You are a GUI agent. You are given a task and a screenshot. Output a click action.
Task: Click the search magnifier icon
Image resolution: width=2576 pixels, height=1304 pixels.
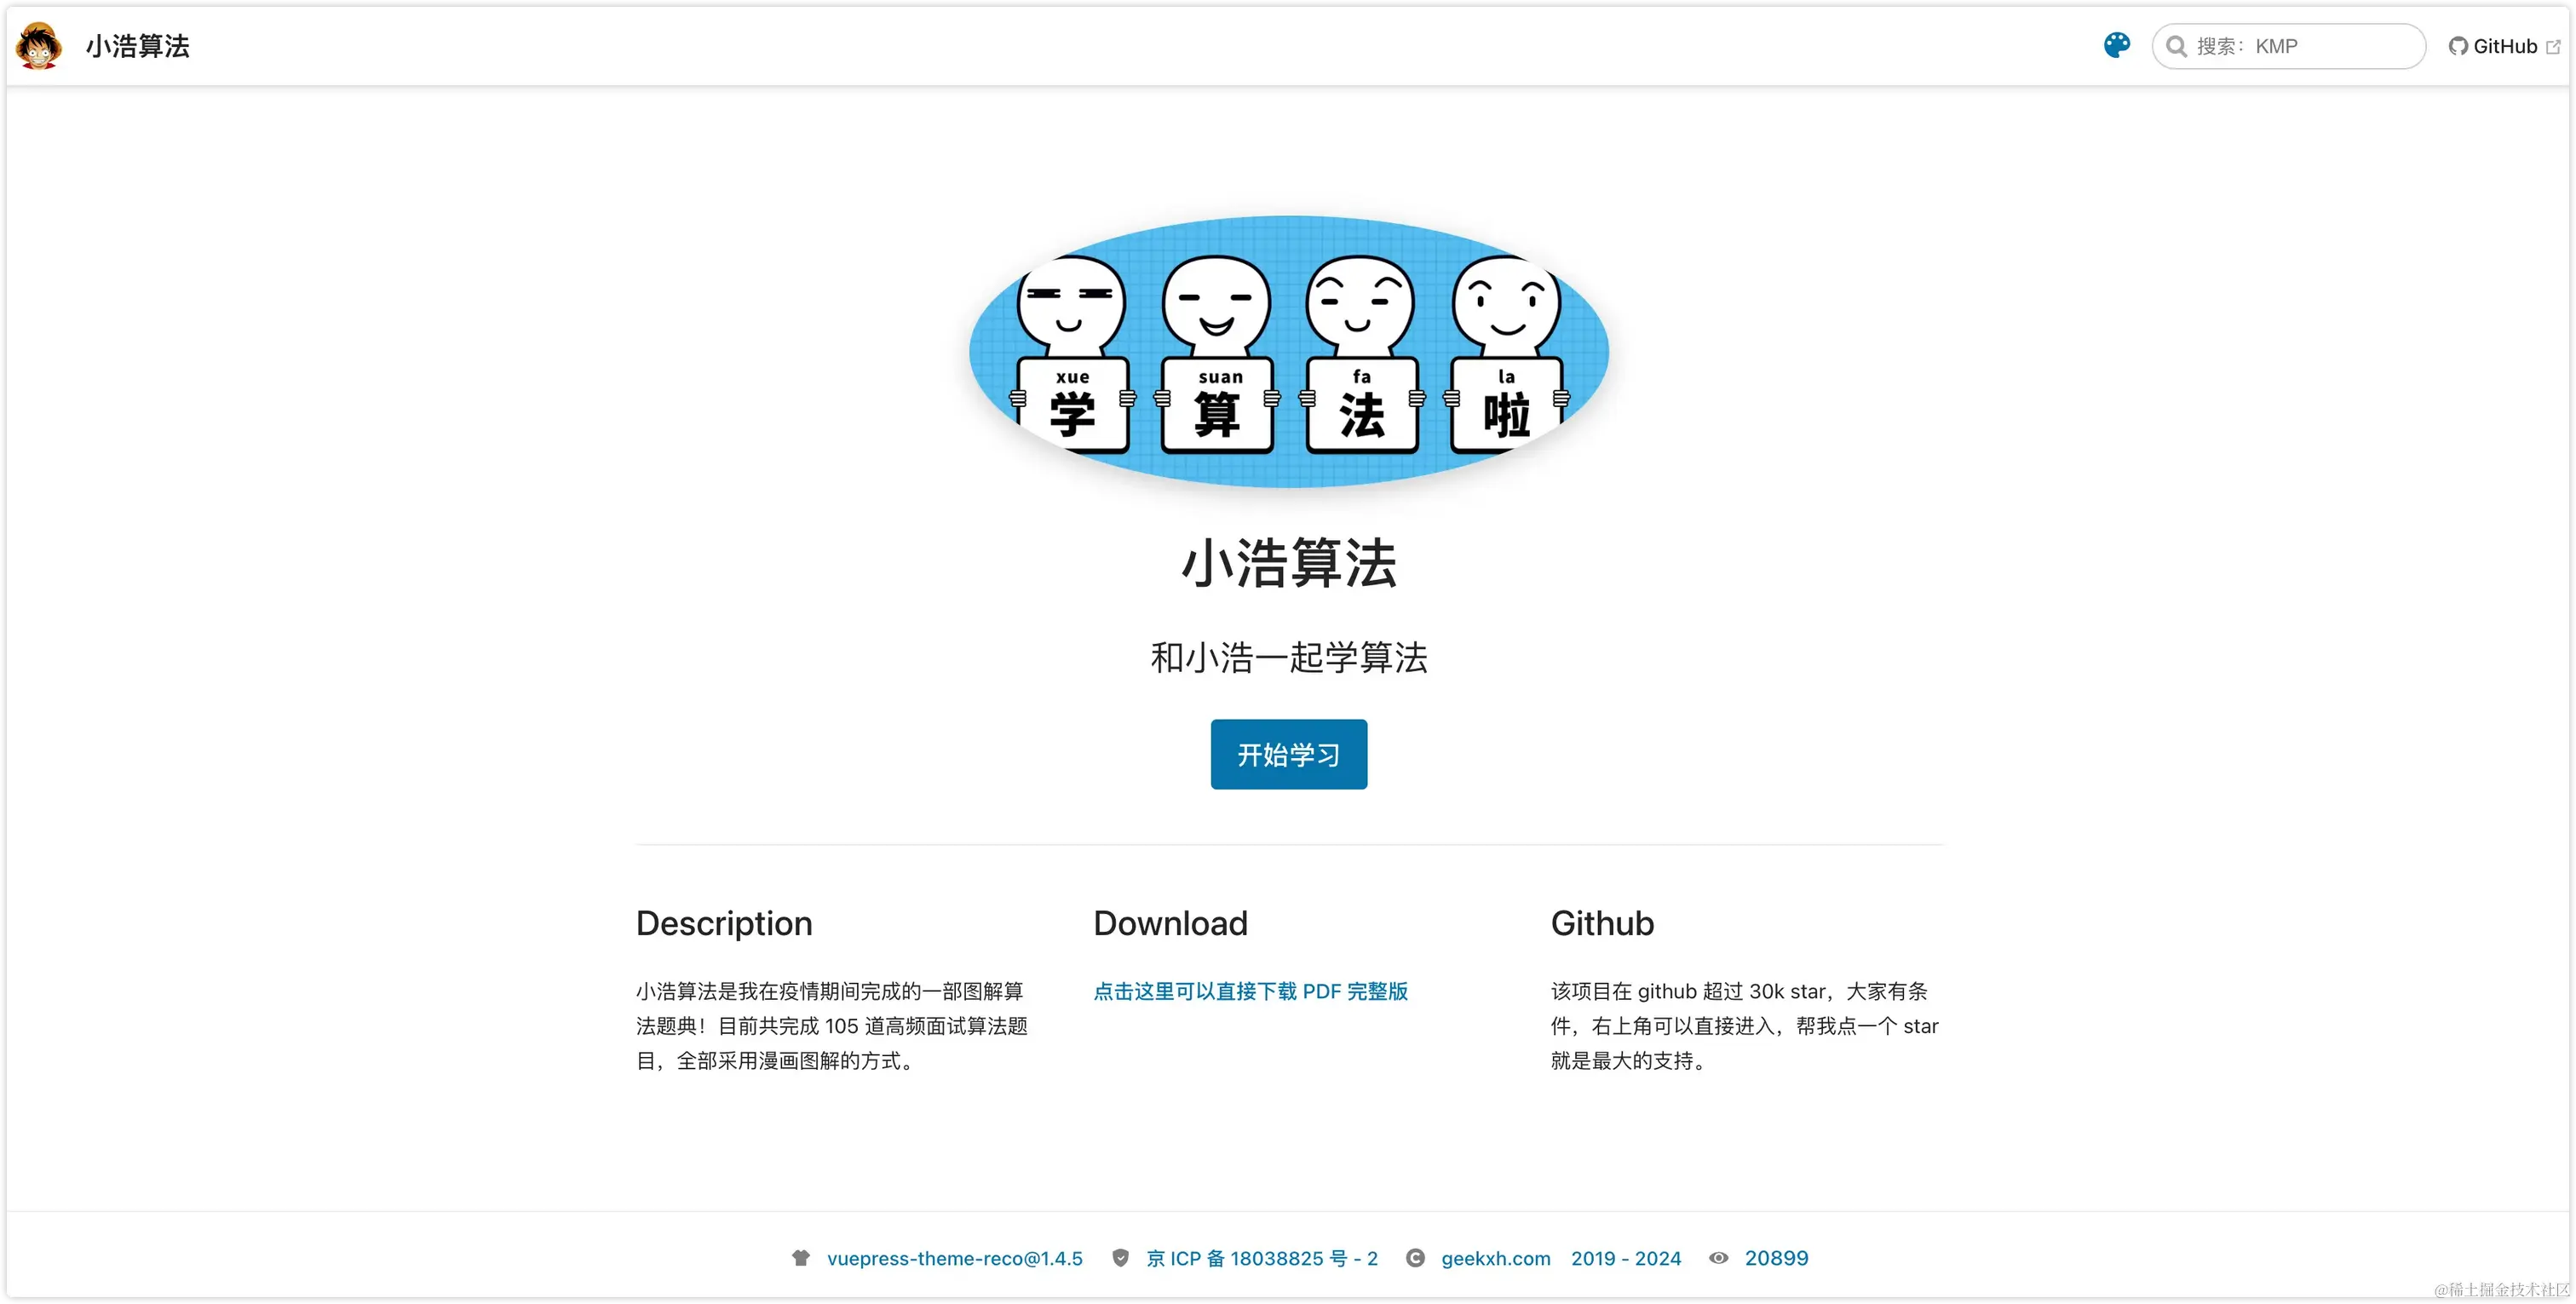coord(2175,46)
